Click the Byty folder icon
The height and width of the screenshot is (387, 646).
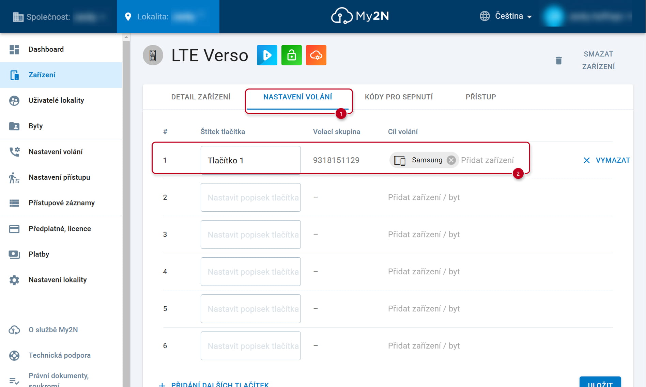click(14, 126)
